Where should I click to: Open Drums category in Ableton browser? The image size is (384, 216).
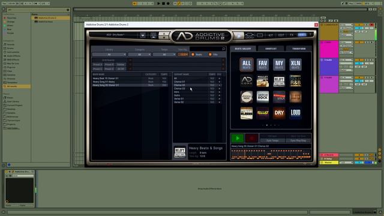pos(10,49)
